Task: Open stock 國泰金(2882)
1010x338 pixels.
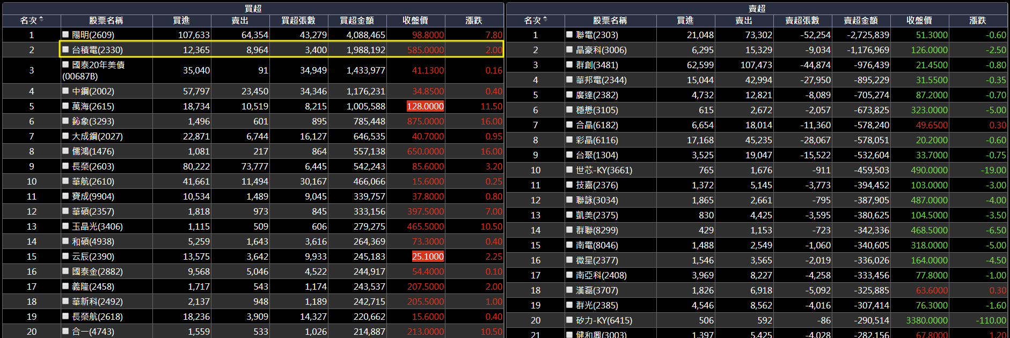Action: pos(98,271)
